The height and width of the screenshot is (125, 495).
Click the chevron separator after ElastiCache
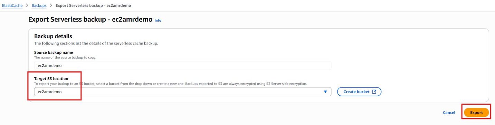pos(27,6)
